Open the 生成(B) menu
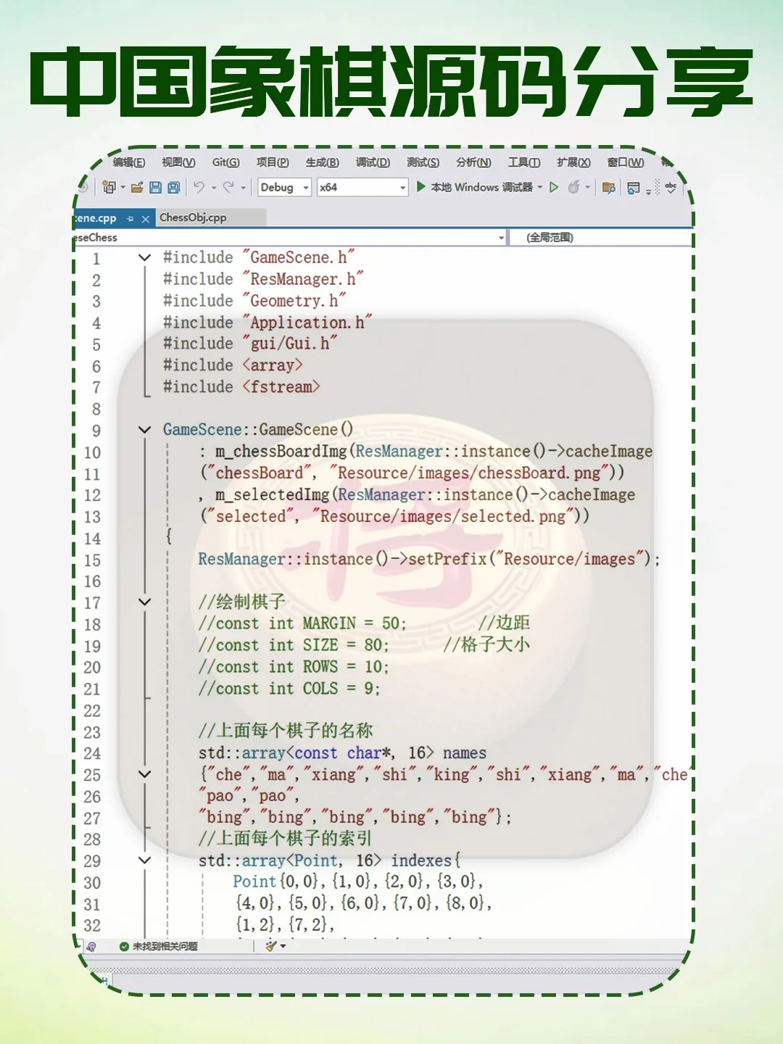The image size is (783, 1044). point(322,162)
